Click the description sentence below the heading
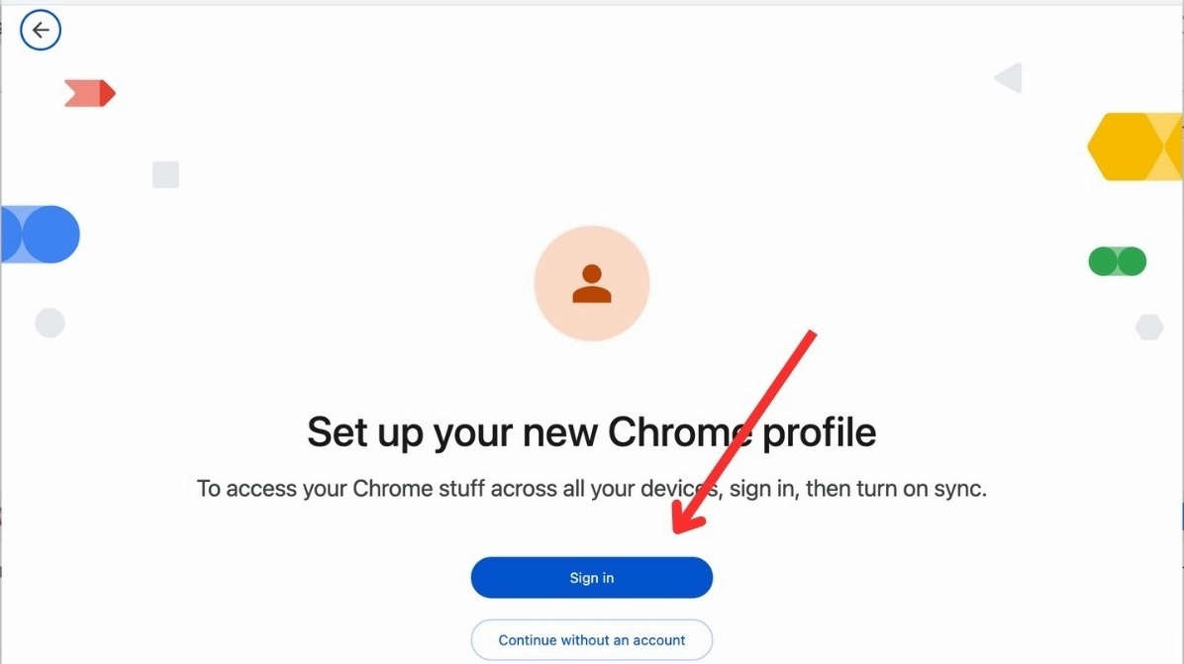This screenshot has height=664, width=1184. click(x=591, y=489)
